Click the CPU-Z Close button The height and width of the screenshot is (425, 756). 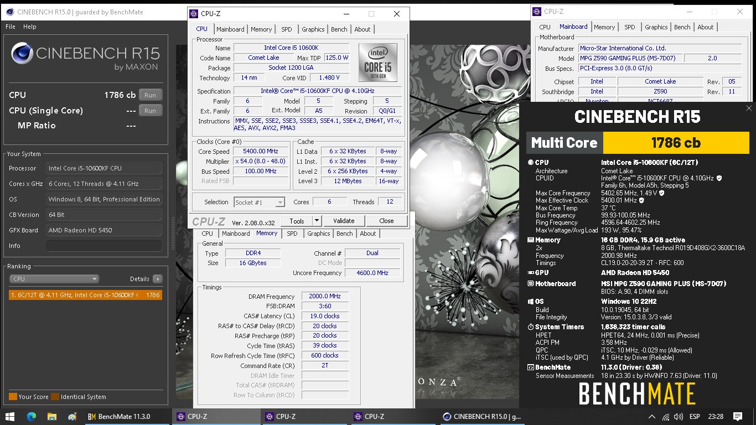(x=386, y=221)
